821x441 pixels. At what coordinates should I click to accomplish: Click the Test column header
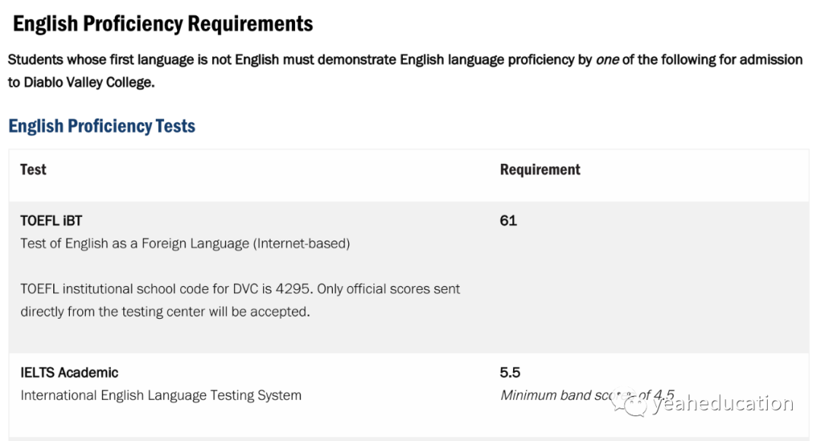click(x=33, y=169)
